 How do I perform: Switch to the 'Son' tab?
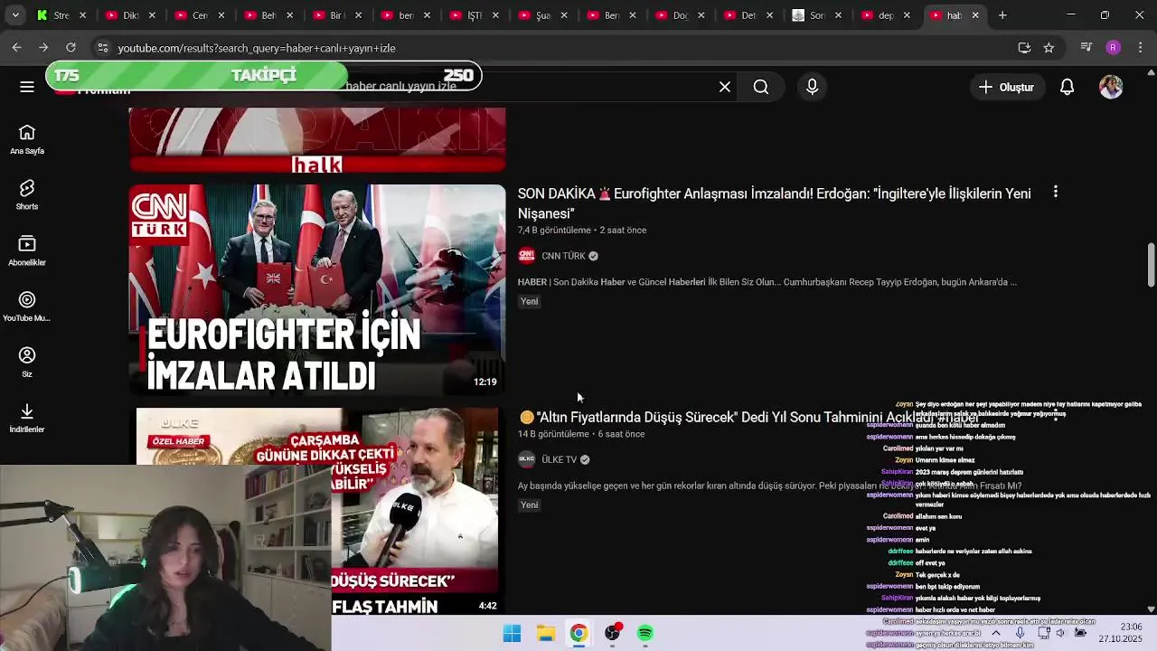coord(817,15)
